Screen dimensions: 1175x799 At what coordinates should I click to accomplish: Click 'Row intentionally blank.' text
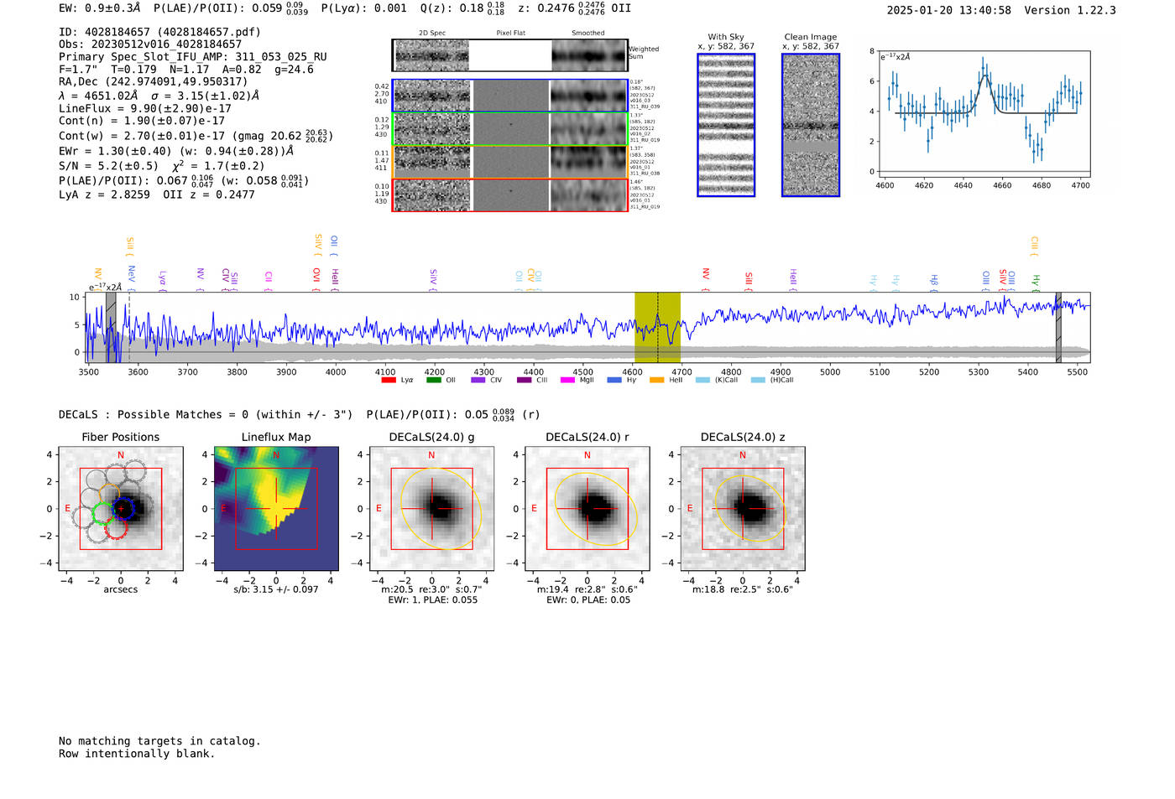[137, 754]
